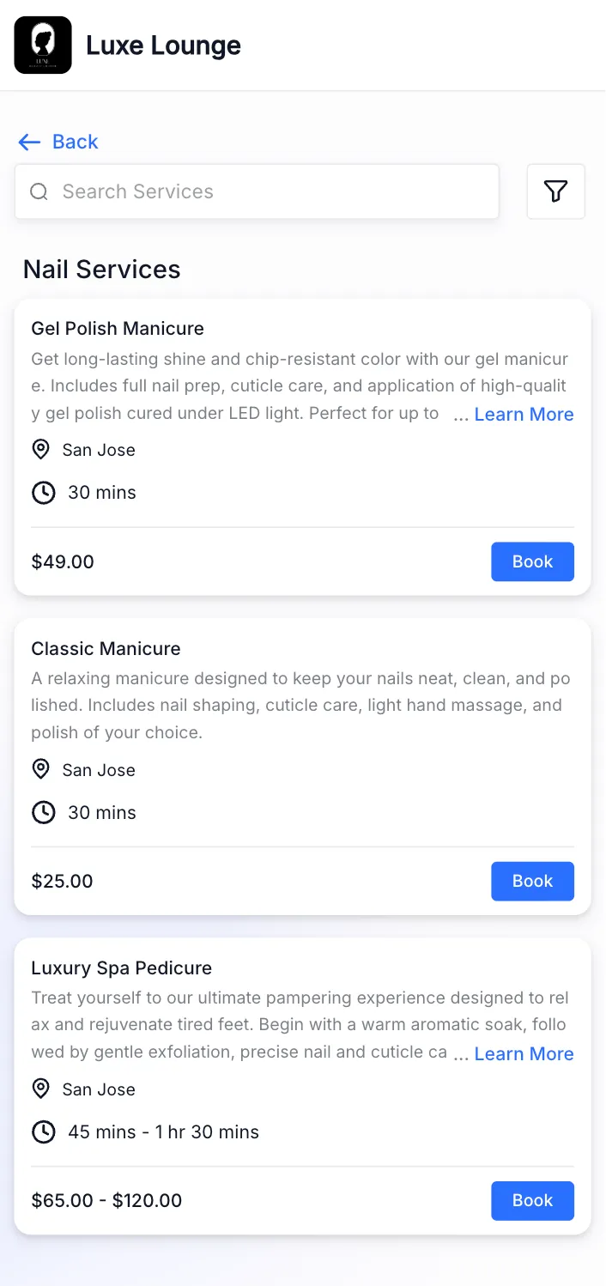
Task: Click the location pin for Gel Polish Manicure
Action: coord(40,449)
